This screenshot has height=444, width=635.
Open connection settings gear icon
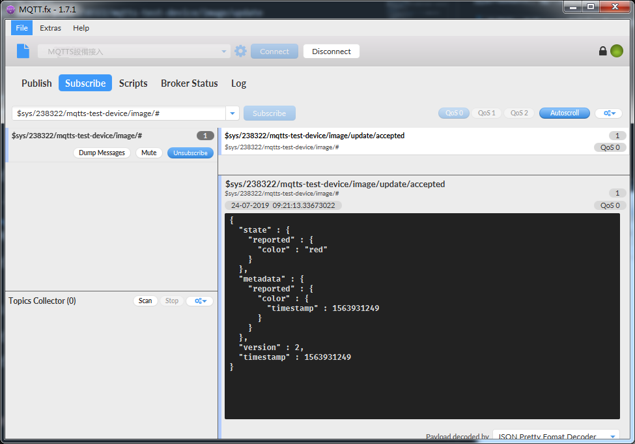tap(240, 51)
